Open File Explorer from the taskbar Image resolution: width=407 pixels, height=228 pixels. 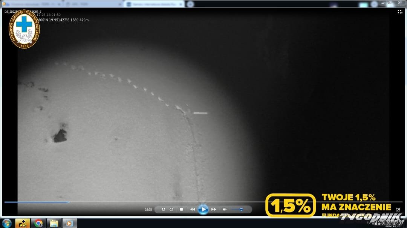pos(54,223)
